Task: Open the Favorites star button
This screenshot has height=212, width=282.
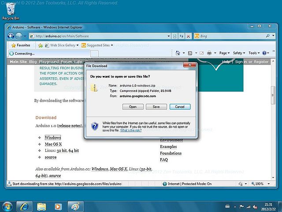Action: [21, 45]
